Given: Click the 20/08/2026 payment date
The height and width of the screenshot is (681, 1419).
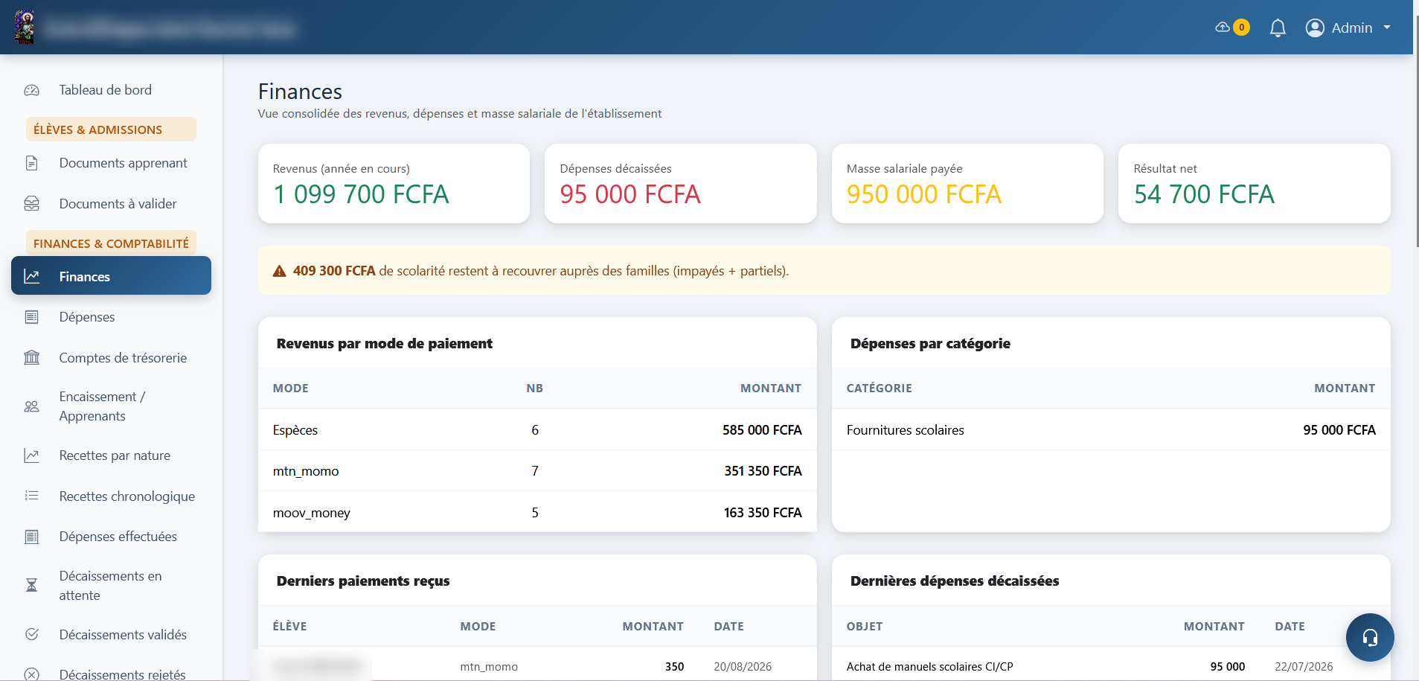Looking at the screenshot, I should (x=743, y=667).
